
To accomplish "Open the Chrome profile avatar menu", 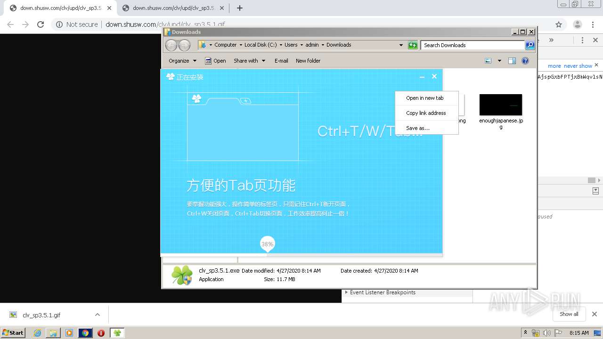I will coord(577,24).
